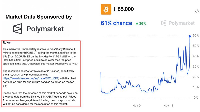Click the green up-triangle beside 36%
The width and height of the screenshot is (200, 112).
(137, 23)
